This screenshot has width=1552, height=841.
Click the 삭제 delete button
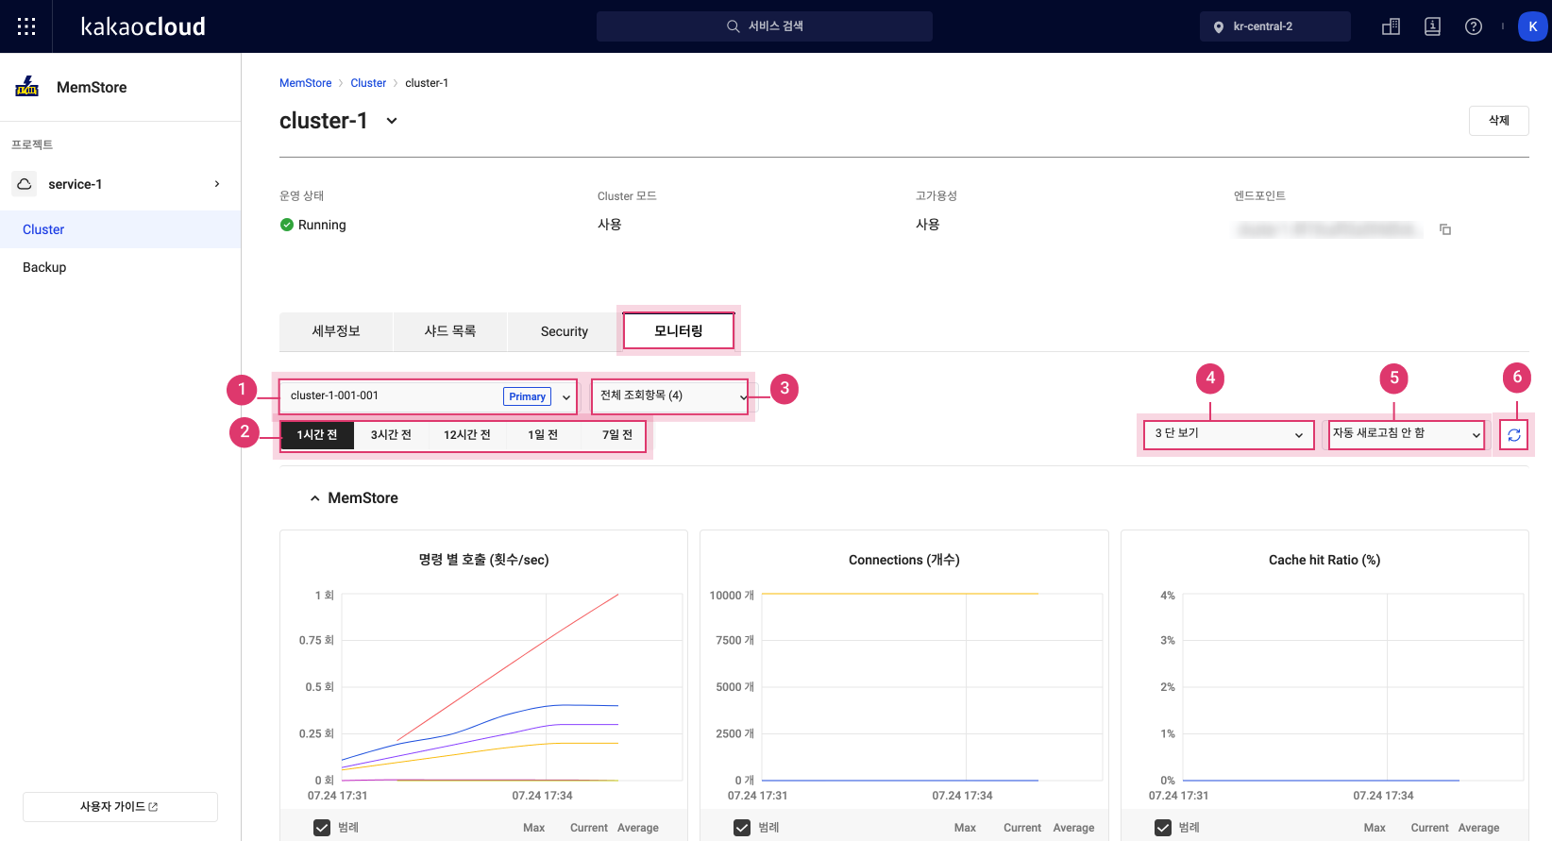[x=1499, y=121]
